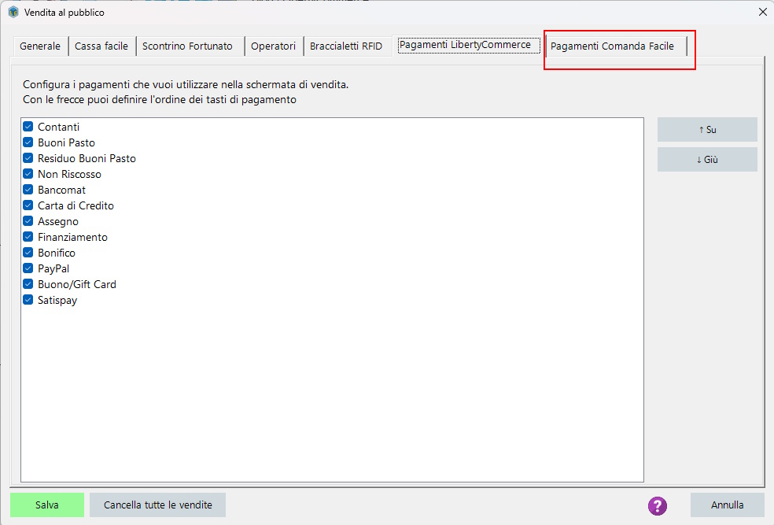This screenshot has height=525, width=774.
Task: Toggle the PayPal checkbox
Action: 28,268
